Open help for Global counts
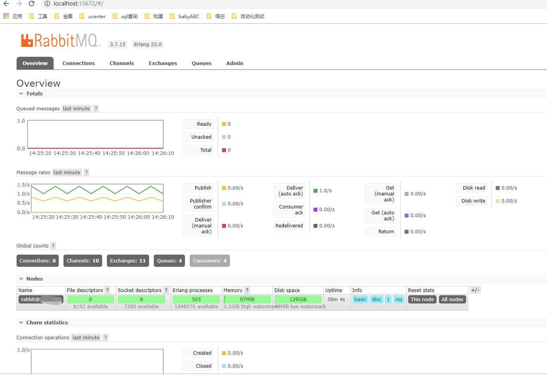Screen dimensions: 547x376 coord(53,246)
